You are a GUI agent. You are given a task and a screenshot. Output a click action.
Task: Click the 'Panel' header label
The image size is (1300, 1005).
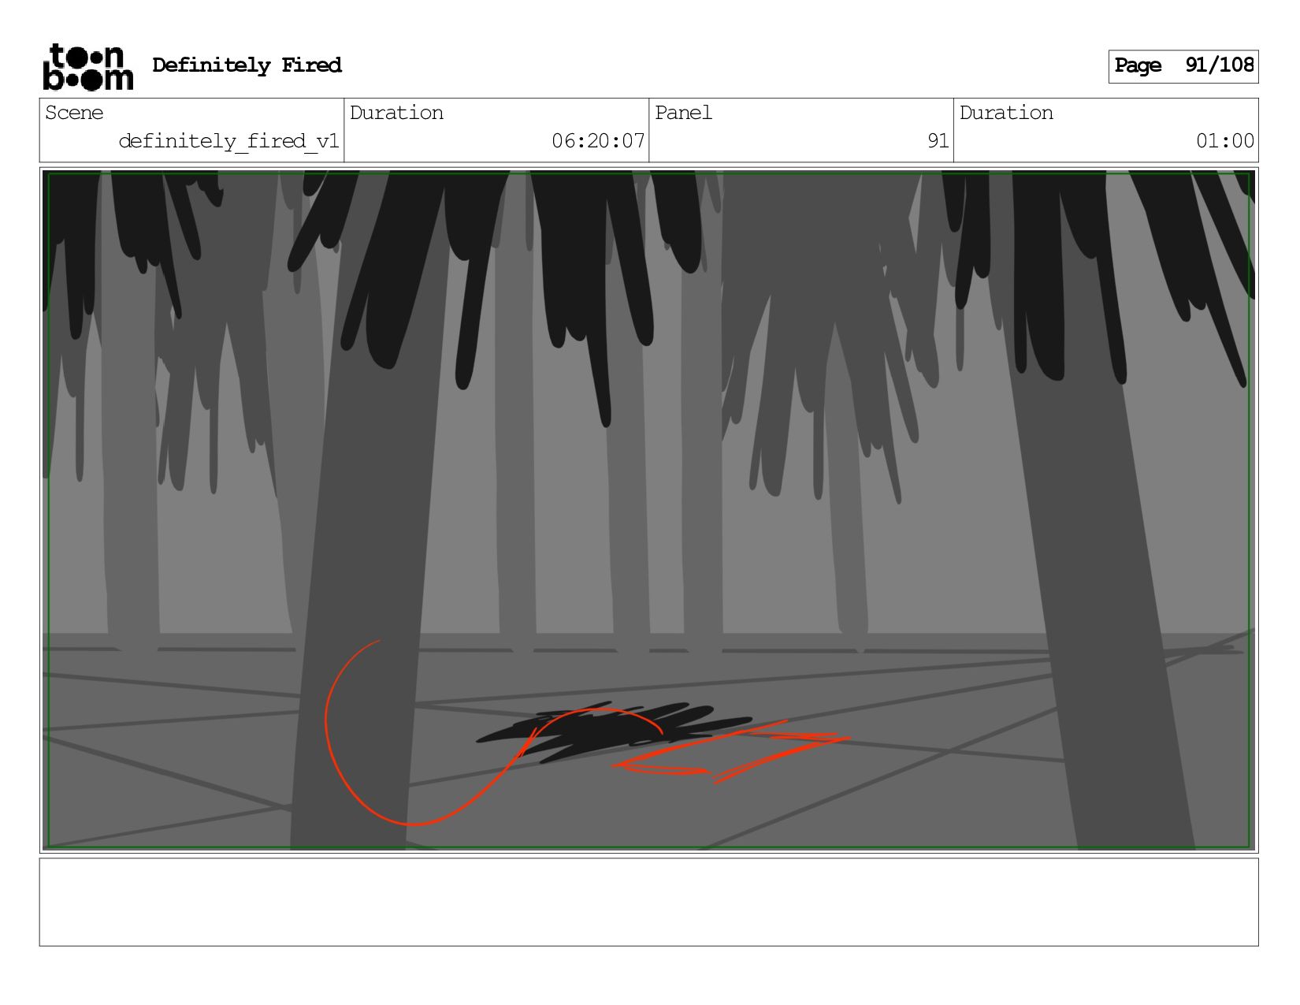[683, 113]
